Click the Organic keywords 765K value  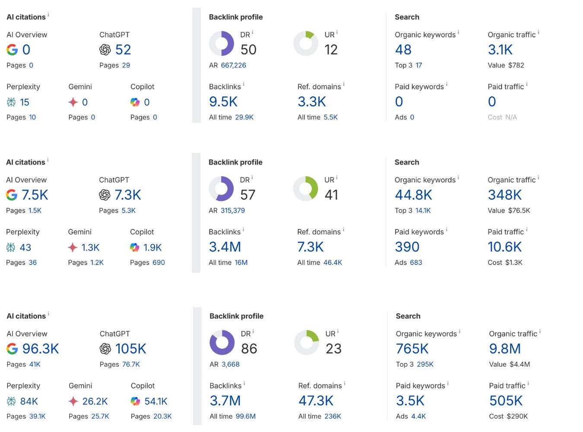(412, 349)
